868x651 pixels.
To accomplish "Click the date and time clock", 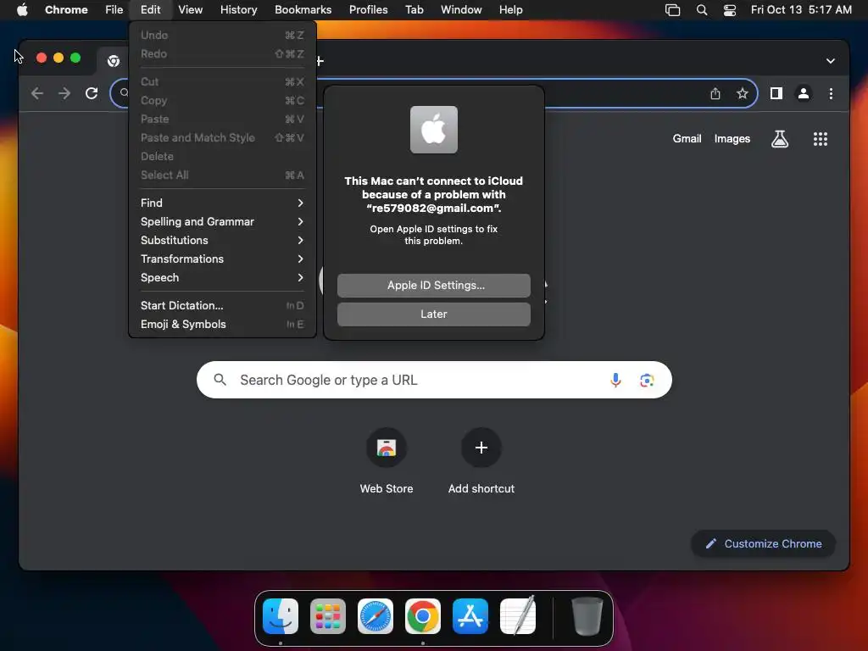I will point(800,10).
